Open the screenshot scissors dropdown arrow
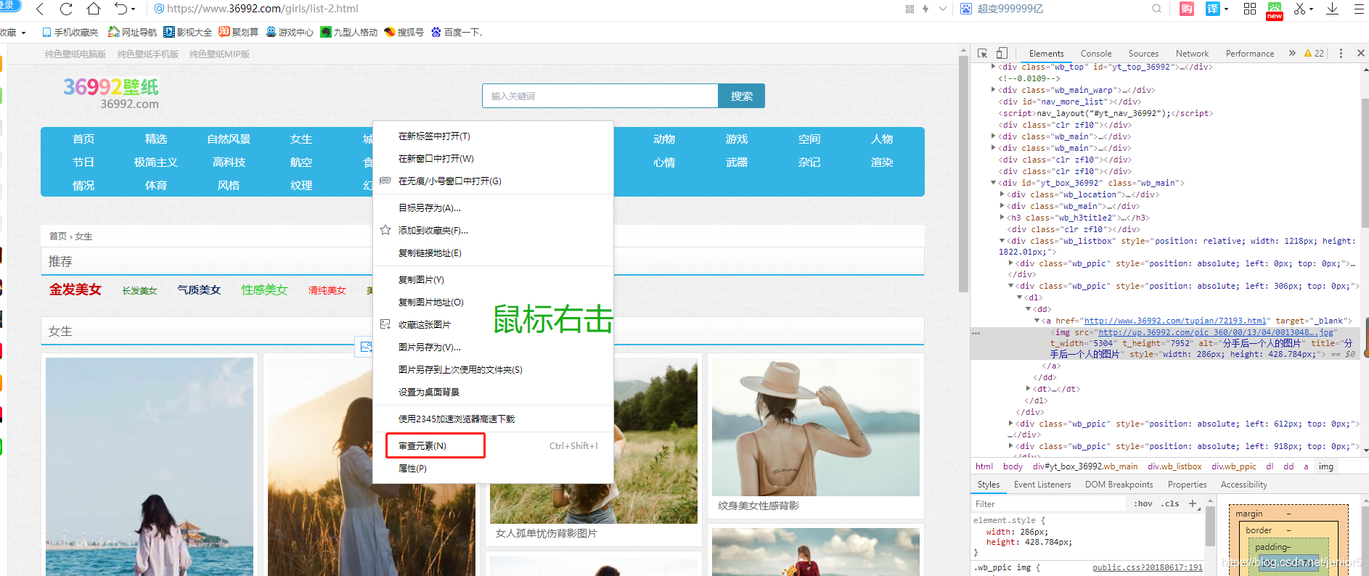 click(x=1311, y=9)
